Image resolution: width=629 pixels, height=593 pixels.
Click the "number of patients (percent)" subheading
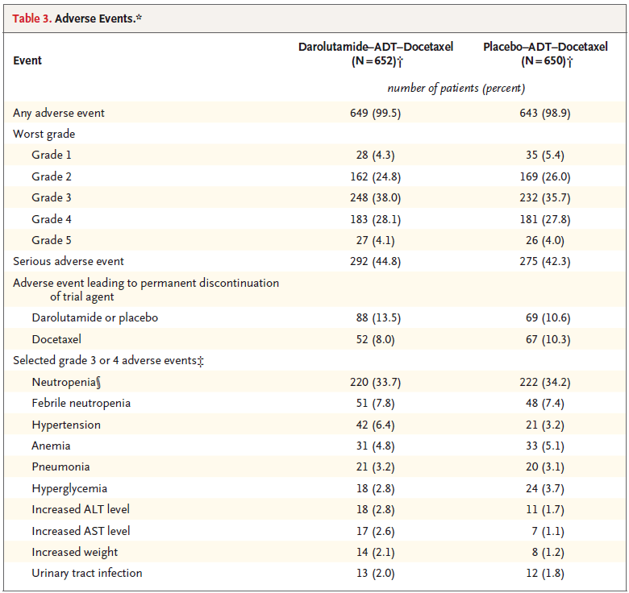click(456, 88)
